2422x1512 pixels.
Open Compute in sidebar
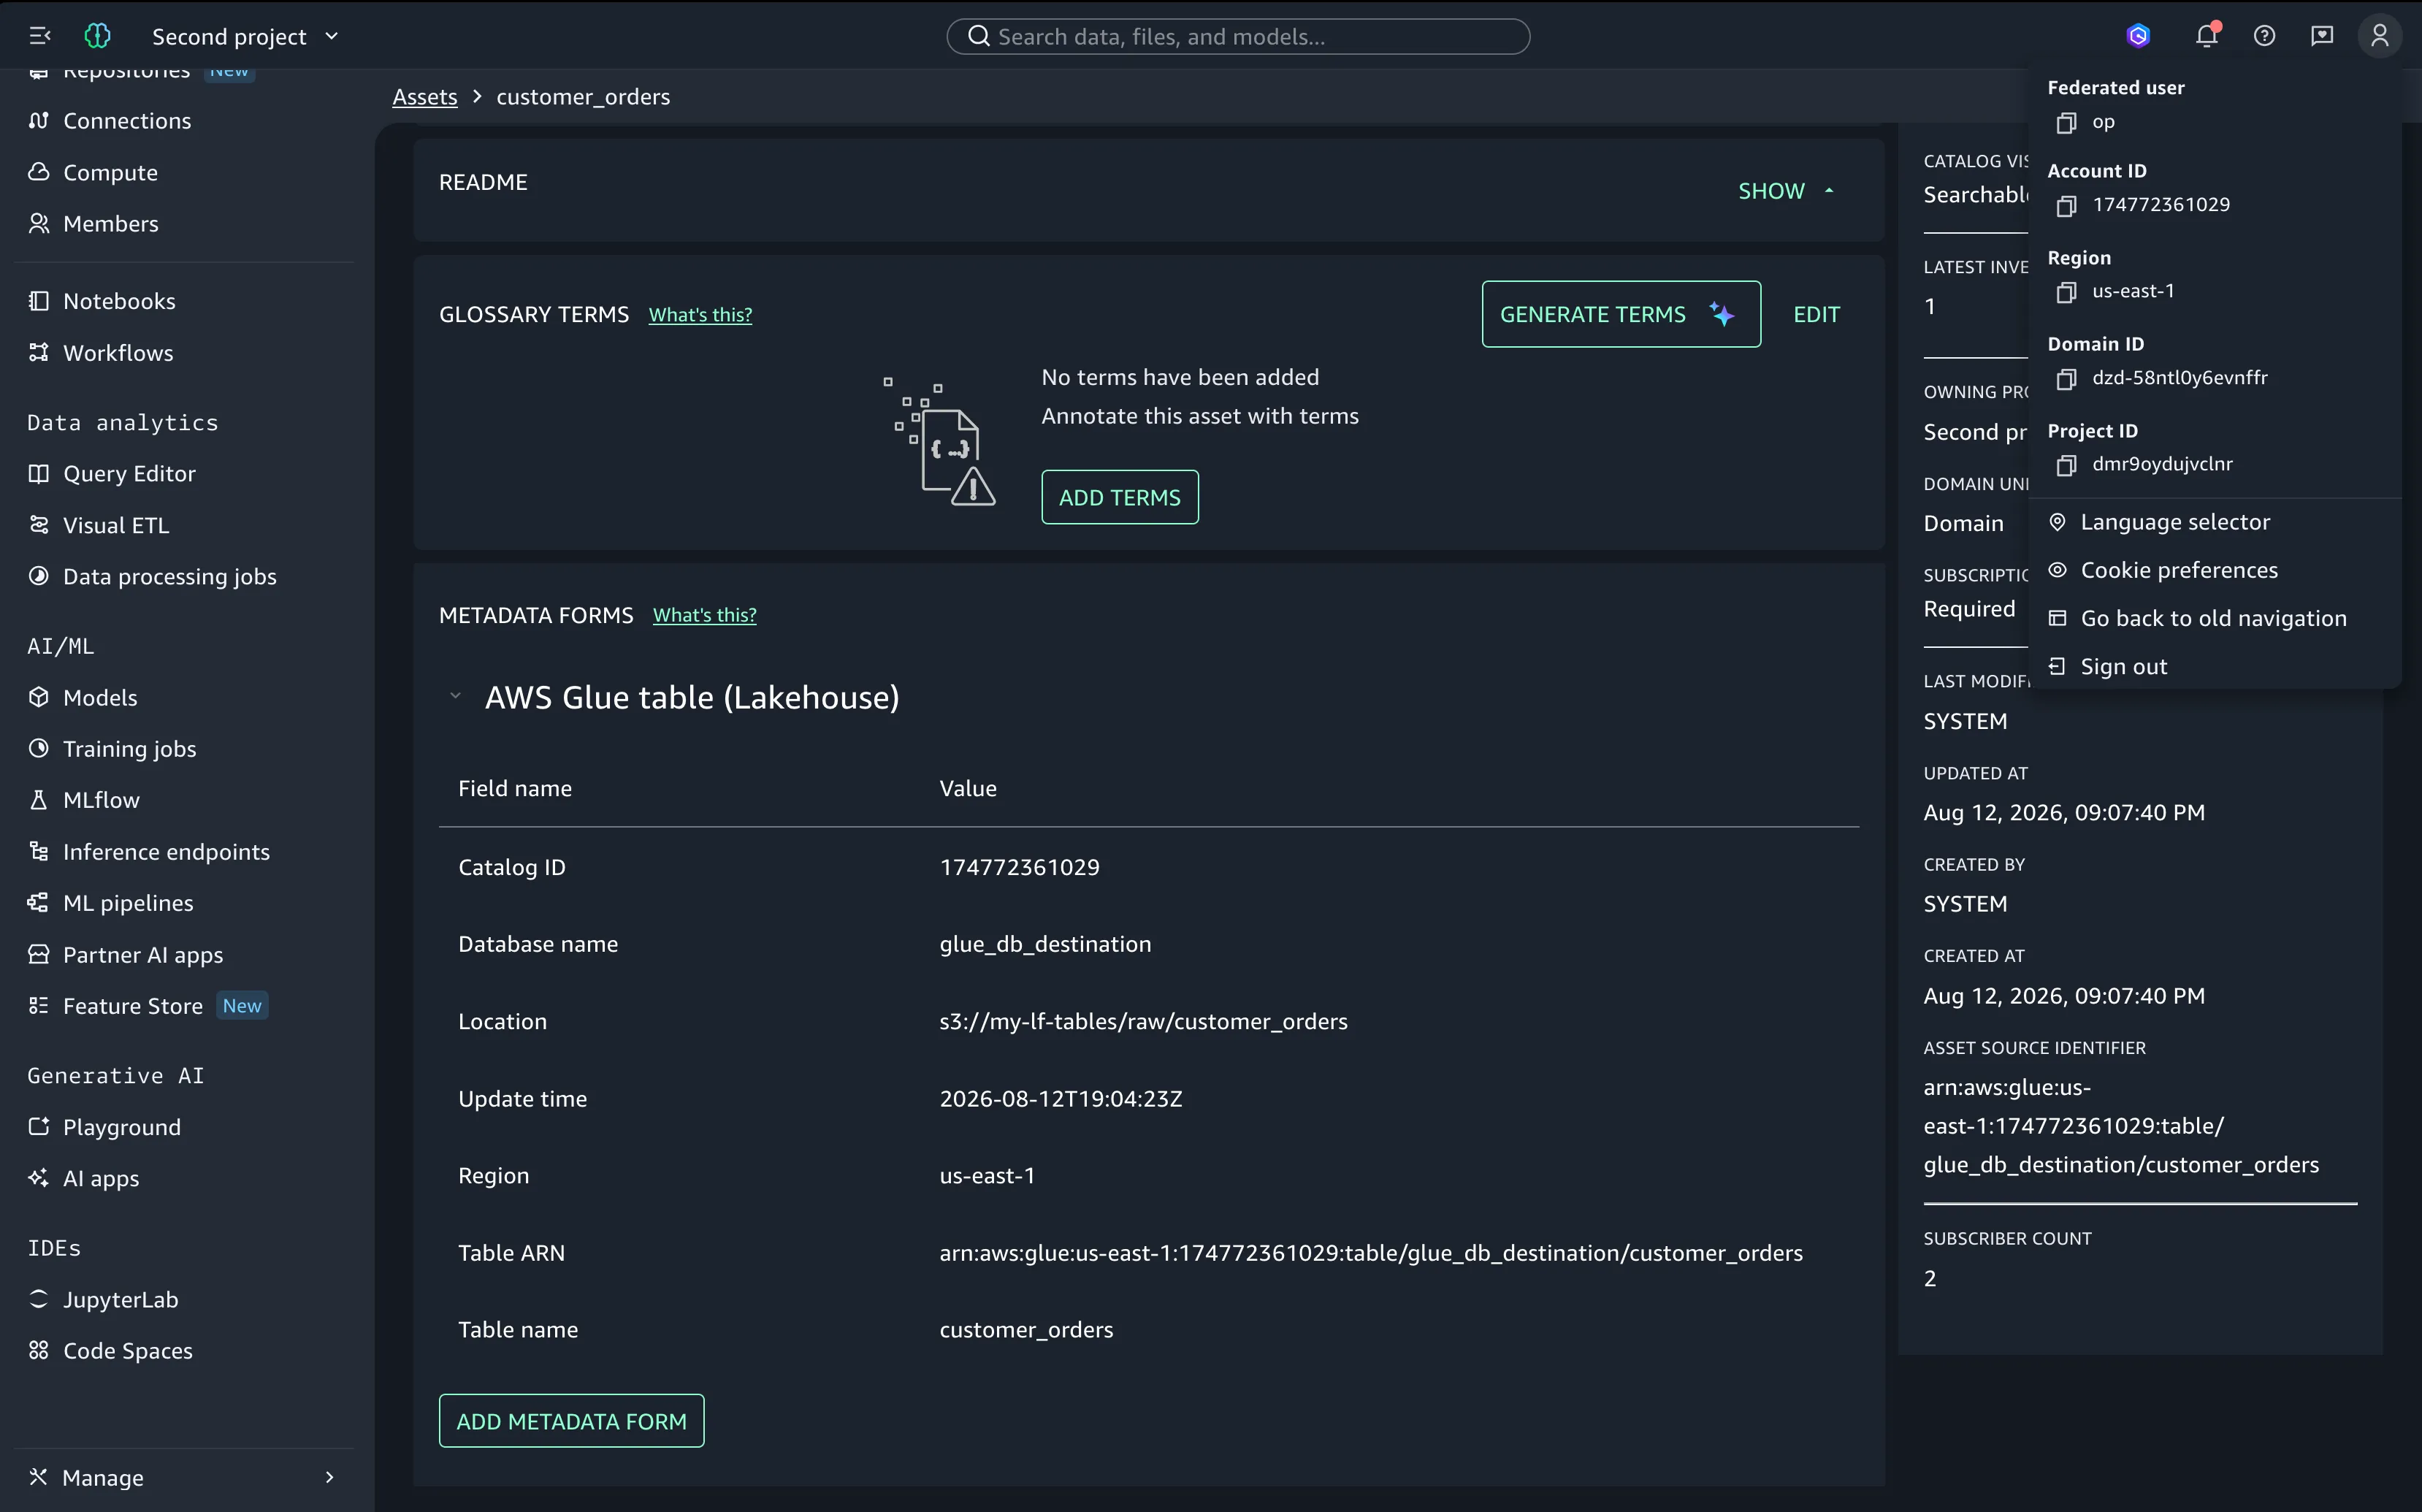tap(110, 172)
